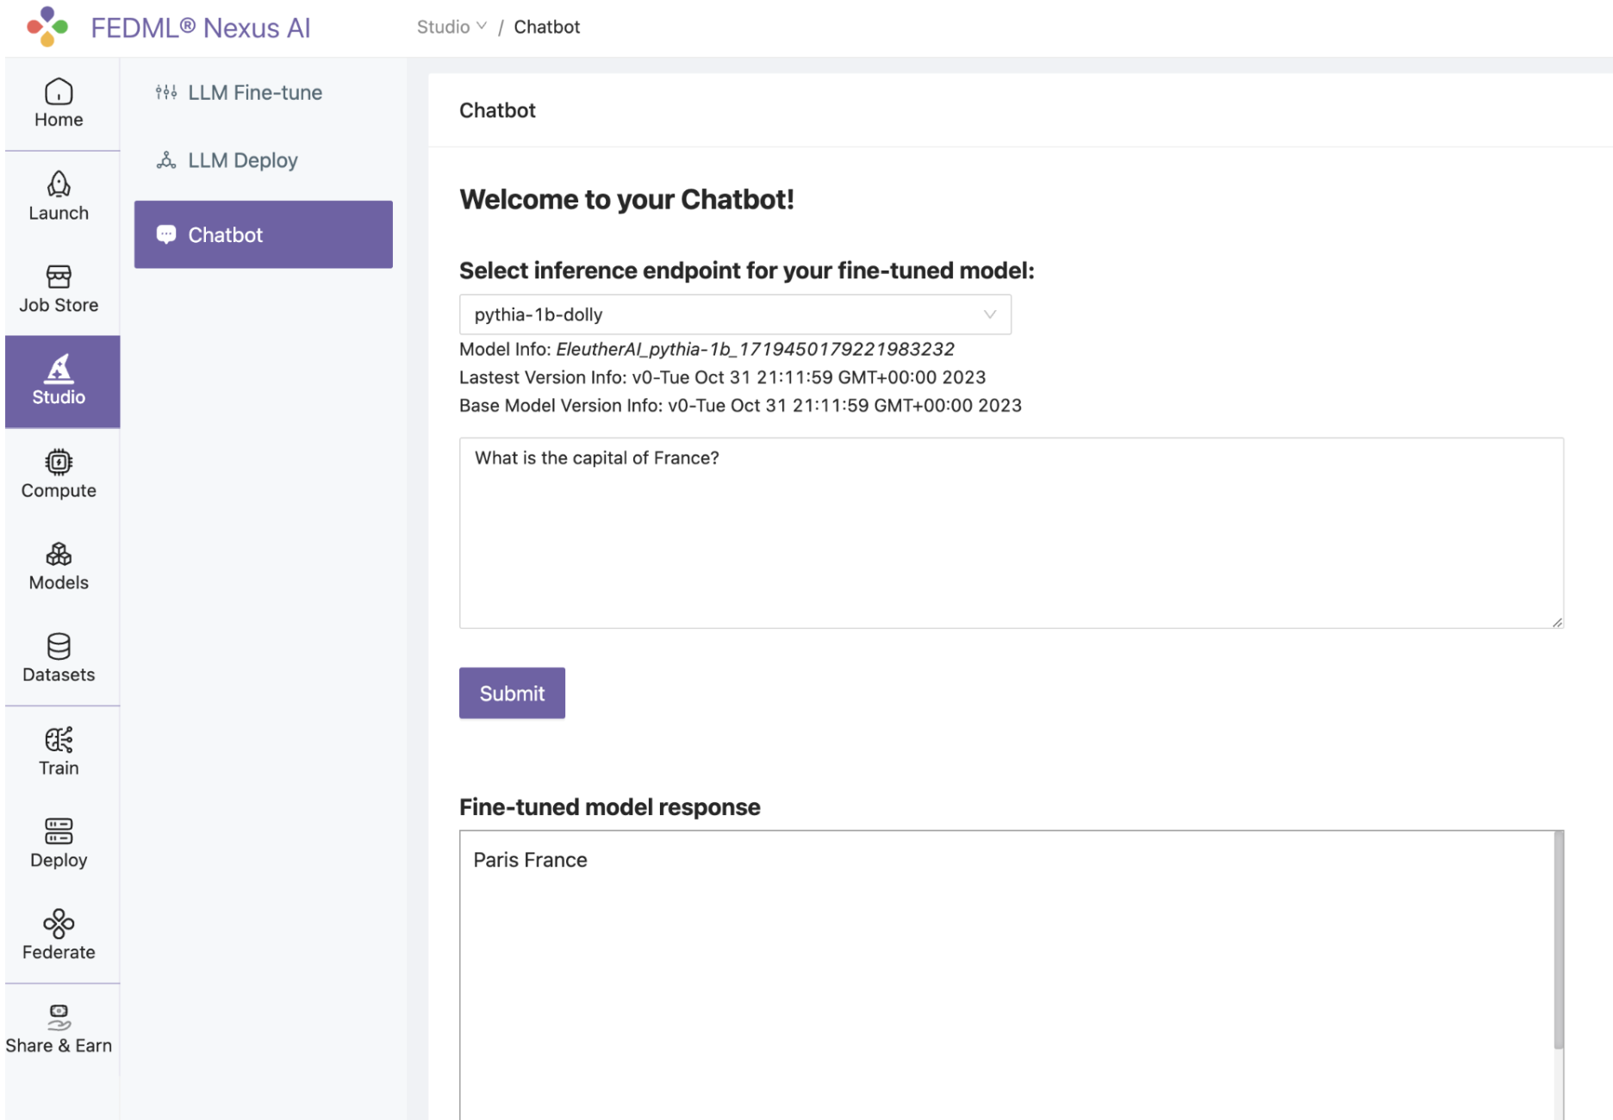Open the Deploy server icon
1613x1120 pixels.
coord(59,831)
